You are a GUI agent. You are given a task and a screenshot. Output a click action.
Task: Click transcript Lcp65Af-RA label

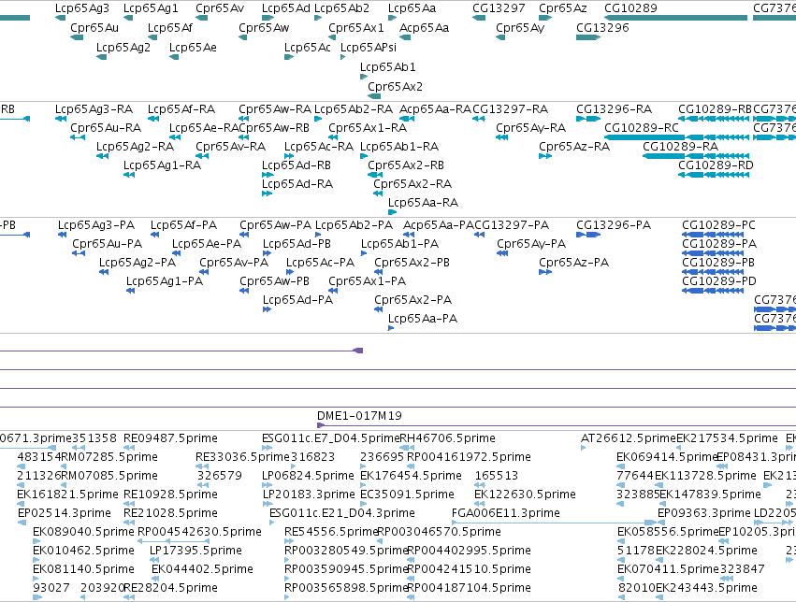pyautogui.click(x=181, y=109)
